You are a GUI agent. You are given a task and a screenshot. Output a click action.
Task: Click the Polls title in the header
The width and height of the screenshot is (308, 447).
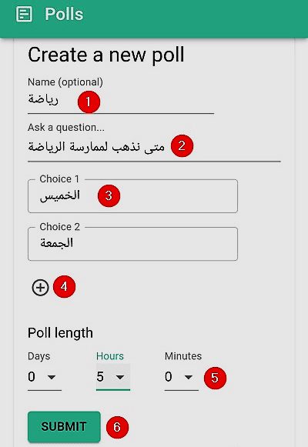[x=64, y=14]
